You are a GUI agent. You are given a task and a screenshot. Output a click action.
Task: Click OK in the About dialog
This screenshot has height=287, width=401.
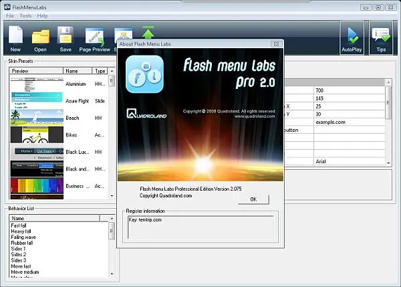tap(253, 199)
